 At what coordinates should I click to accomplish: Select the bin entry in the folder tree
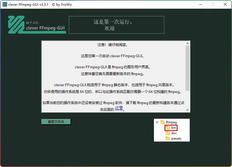(x=174, y=128)
